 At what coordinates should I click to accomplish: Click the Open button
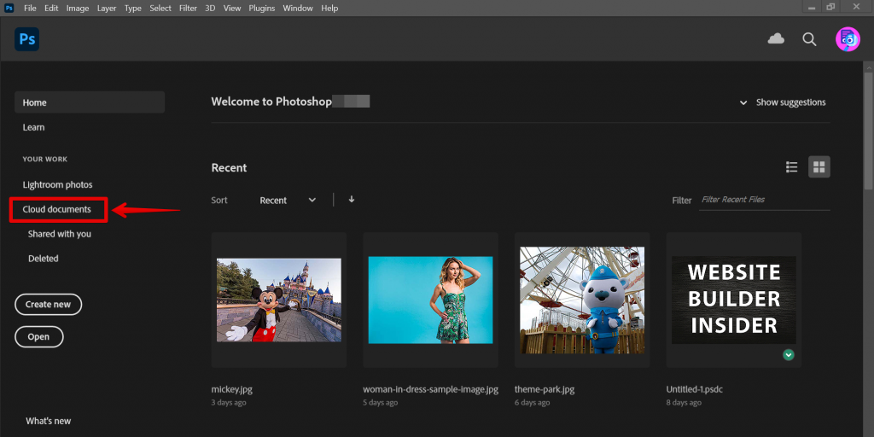[38, 337]
